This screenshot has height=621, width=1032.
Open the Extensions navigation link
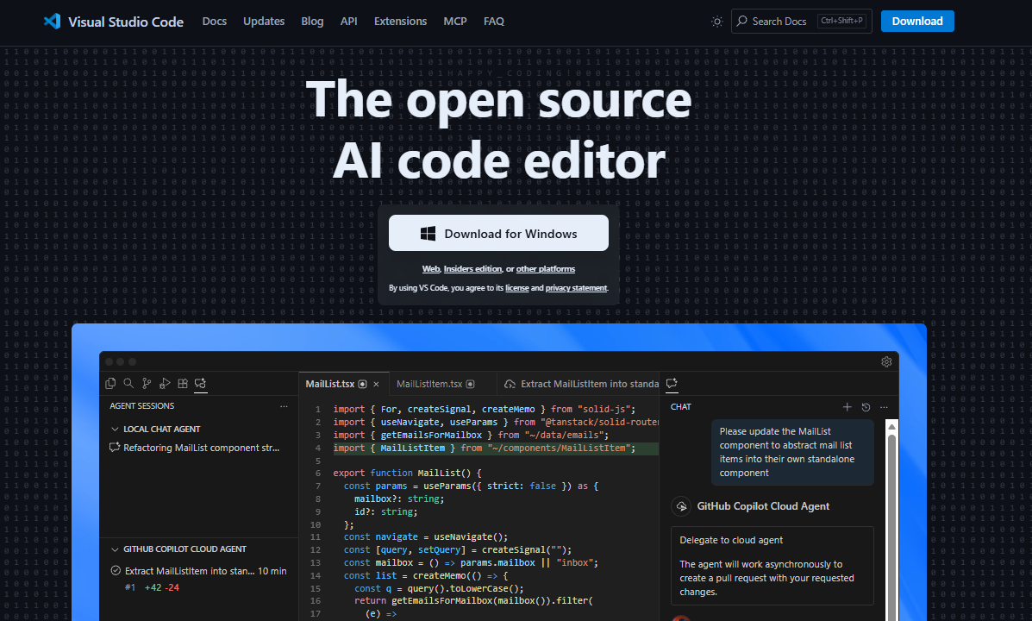point(400,21)
